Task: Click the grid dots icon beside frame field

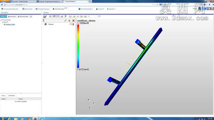Action: pyautogui.click(x=99, y=16)
